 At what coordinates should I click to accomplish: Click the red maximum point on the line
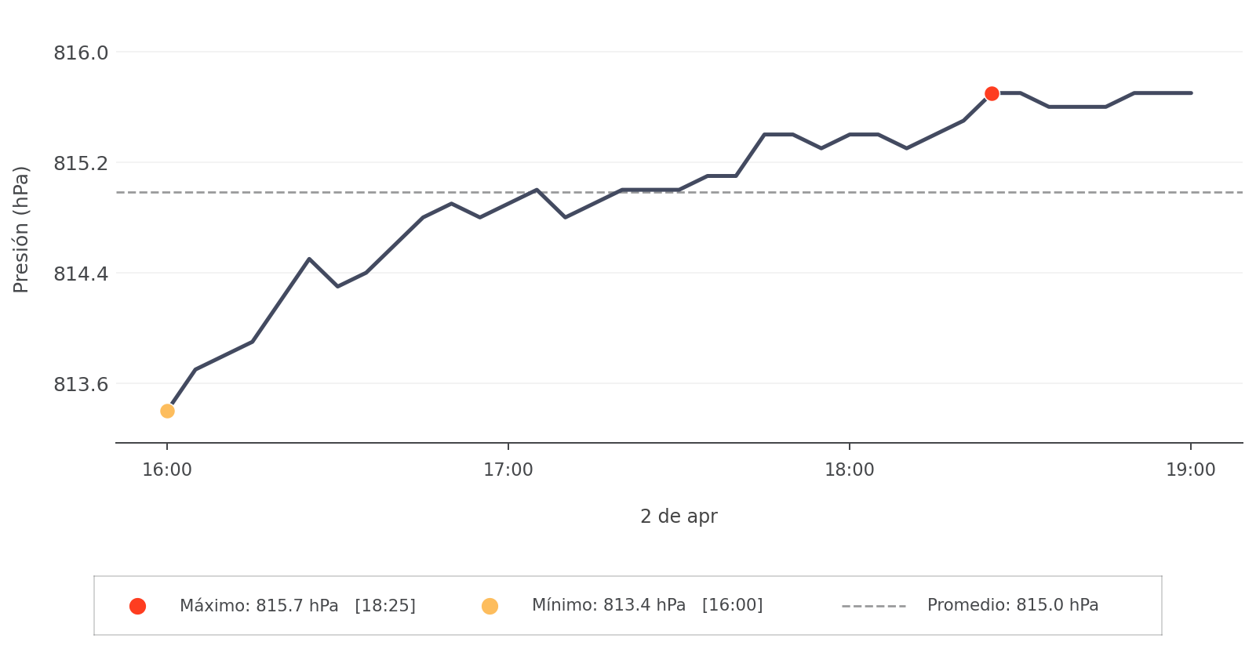coord(992,93)
